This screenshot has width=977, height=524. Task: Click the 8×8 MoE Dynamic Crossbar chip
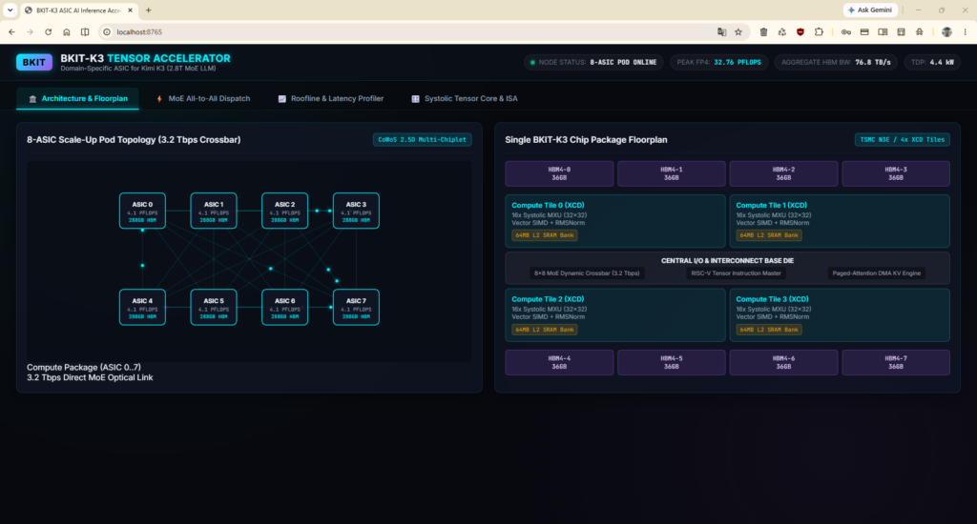coord(587,273)
